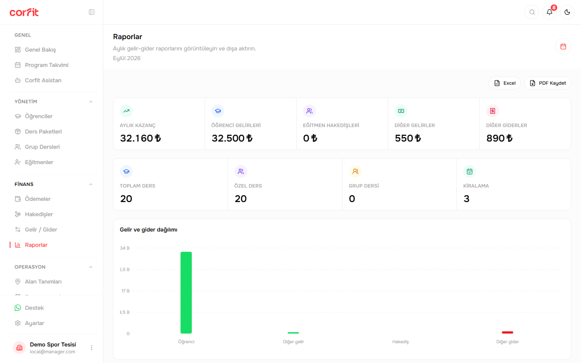Click the Kiralama calendar check icon
581x363 pixels.
pos(470,171)
